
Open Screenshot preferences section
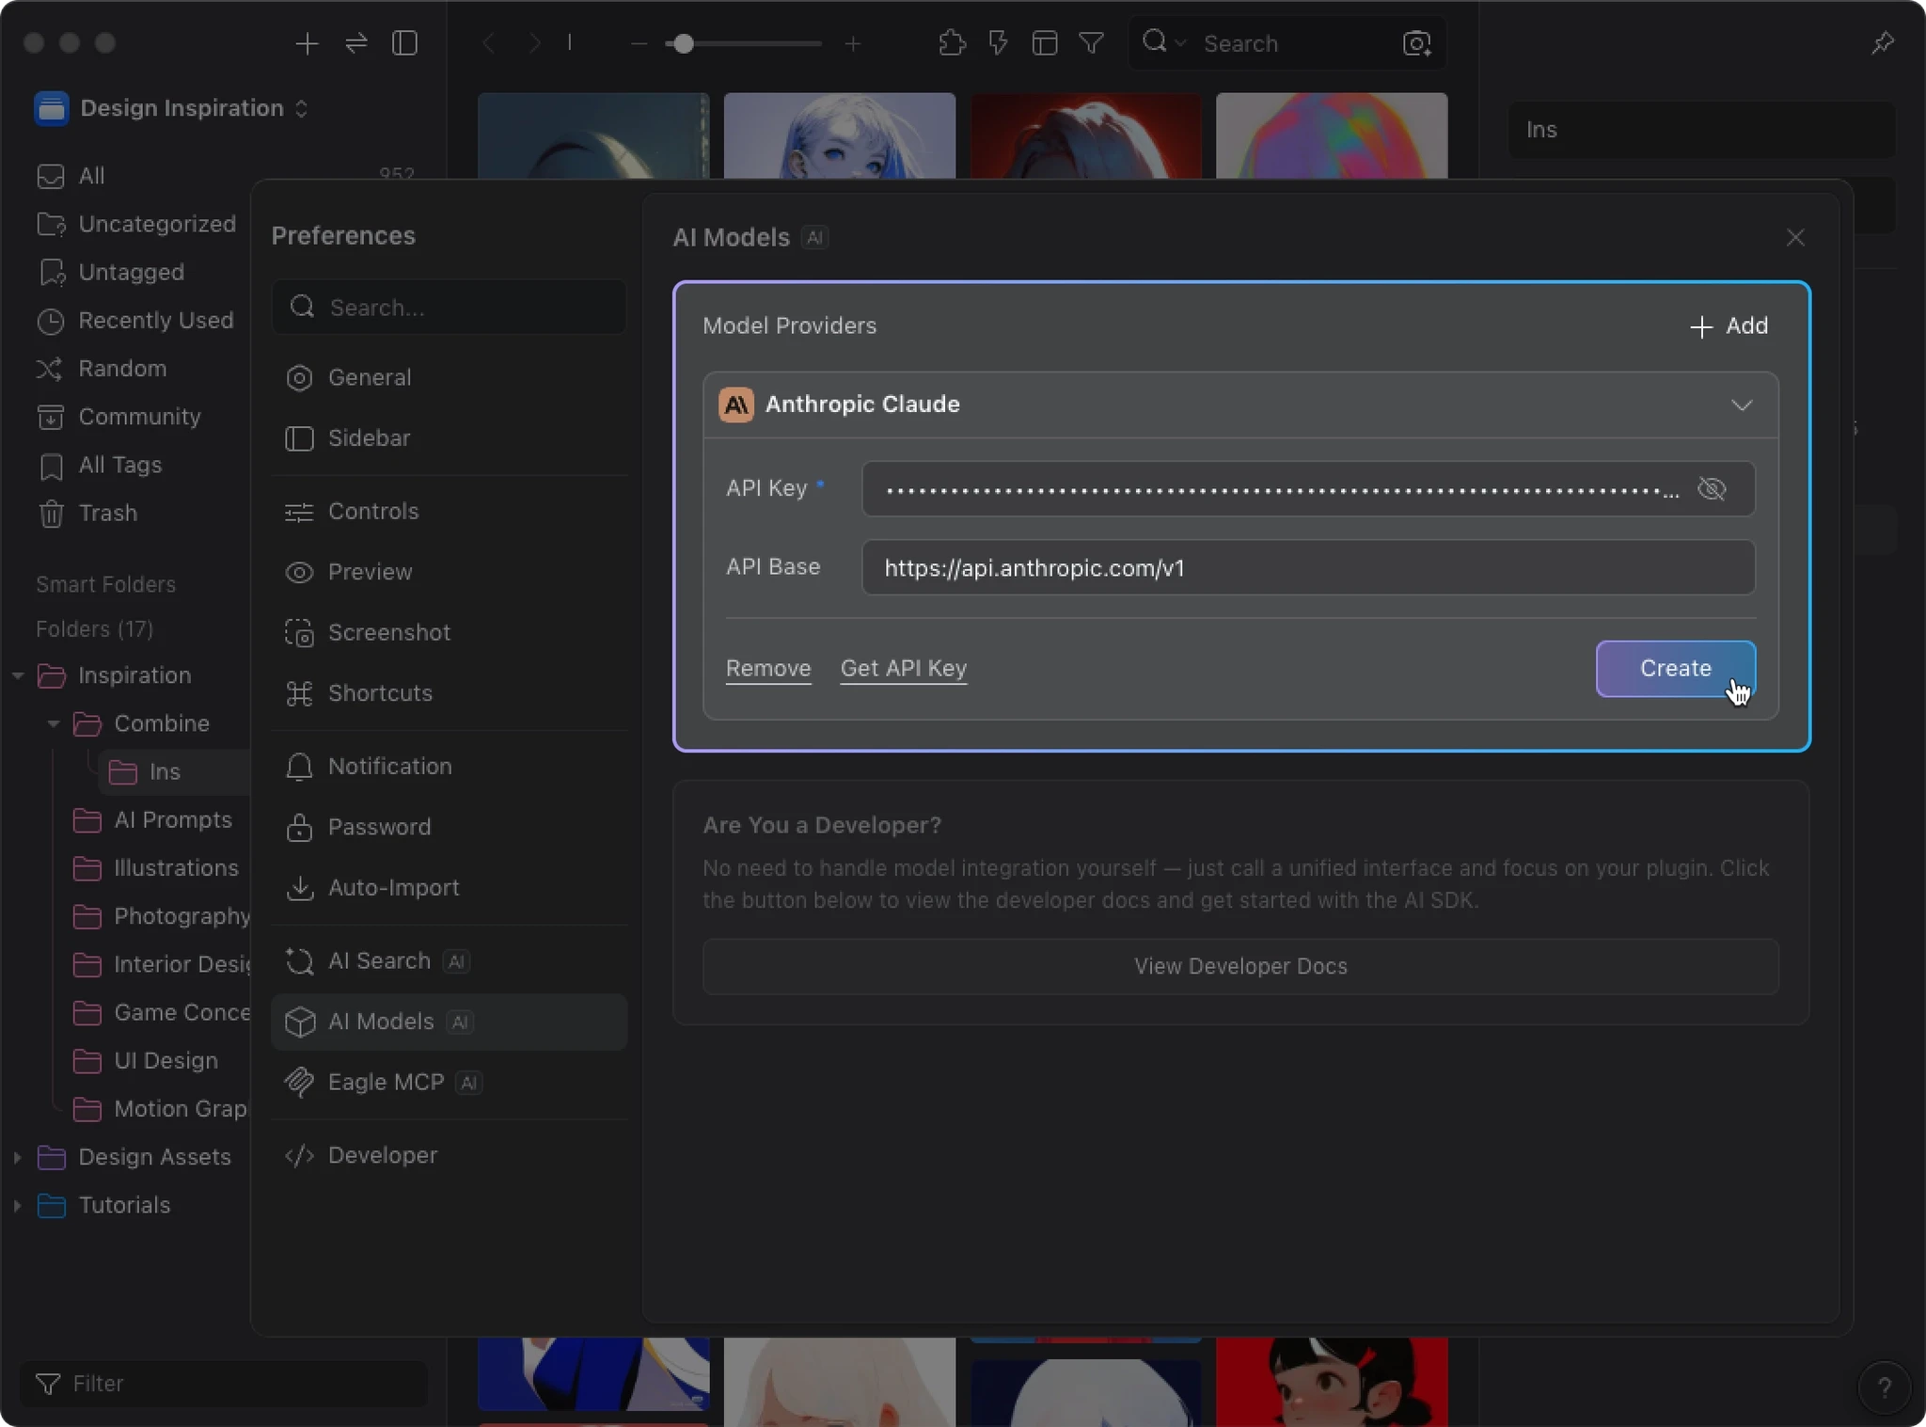[388, 633]
